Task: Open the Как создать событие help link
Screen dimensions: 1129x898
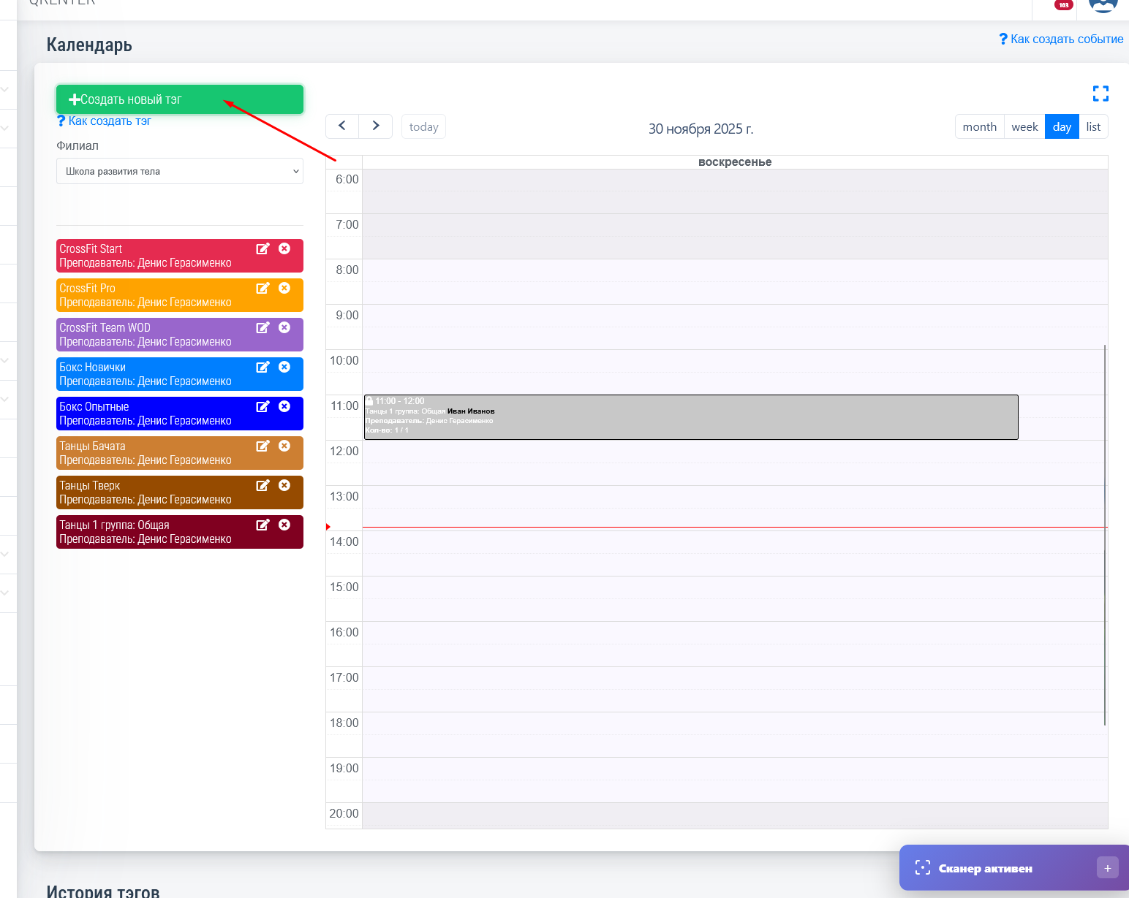Action: point(1061,39)
